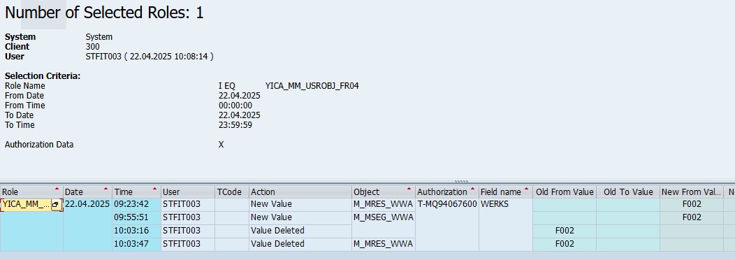This screenshot has height=260, width=735.
Task: Click the TCode cell in the 09:23:42 row
Action: (231, 204)
